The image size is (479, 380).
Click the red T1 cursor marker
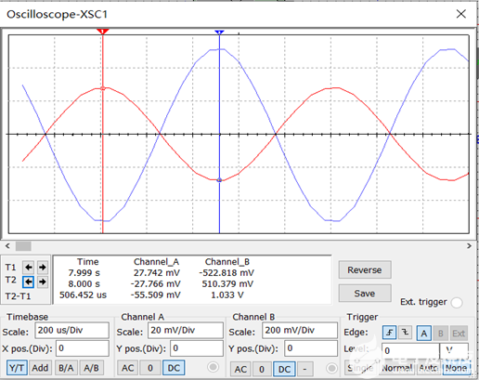tap(102, 32)
